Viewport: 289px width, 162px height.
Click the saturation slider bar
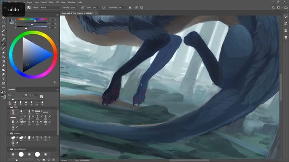pyautogui.click(x=32, y=23)
